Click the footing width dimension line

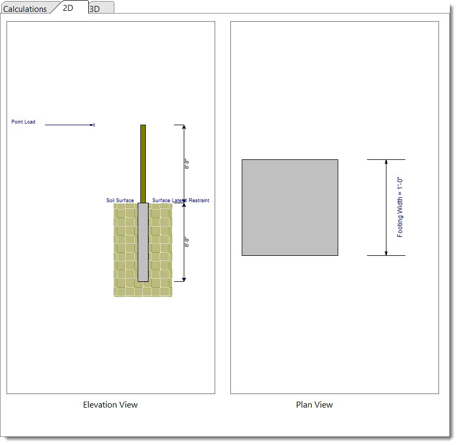386,207
